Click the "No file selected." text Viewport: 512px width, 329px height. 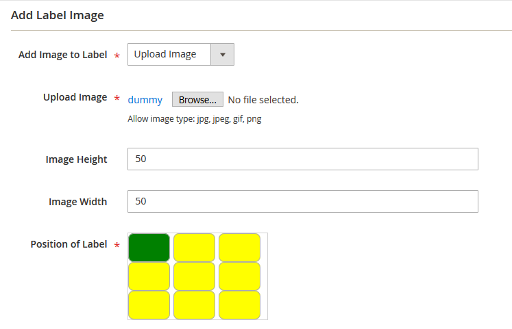tap(263, 100)
